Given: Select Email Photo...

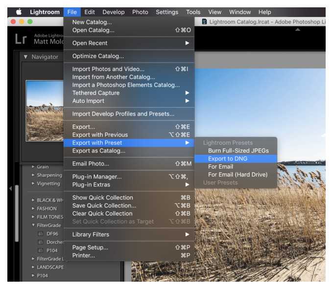Looking at the screenshot, I should pyautogui.click(x=129, y=164).
